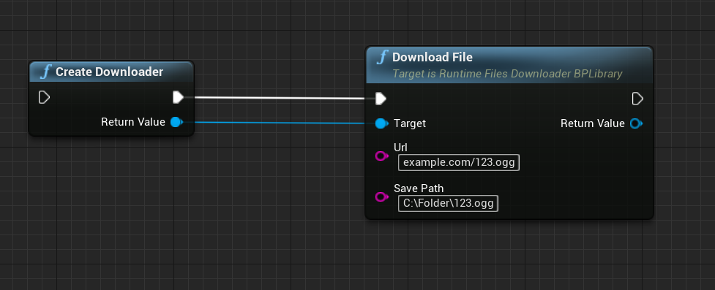Image resolution: width=715 pixels, height=290 pixels.
Task: Click the Url pin label
Action: point(400,148)
